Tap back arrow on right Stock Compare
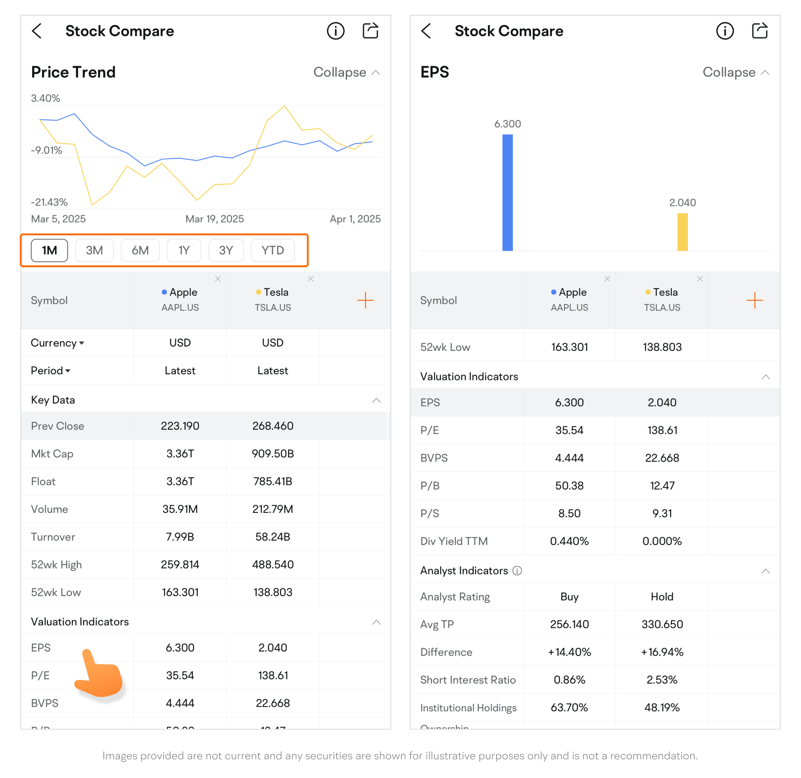The width and height of the screenshot is (801, 778). (x=426, y=31)
